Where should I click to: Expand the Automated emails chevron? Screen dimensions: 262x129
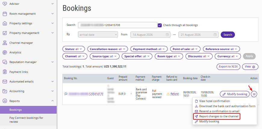(x=53, y=82)
